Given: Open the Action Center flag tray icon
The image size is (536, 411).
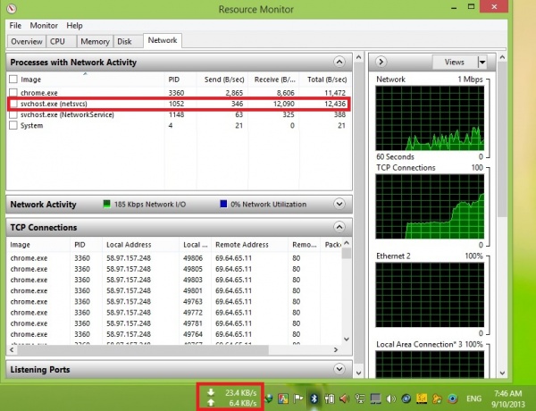Looking at the screenshot, I should point(298,398).
